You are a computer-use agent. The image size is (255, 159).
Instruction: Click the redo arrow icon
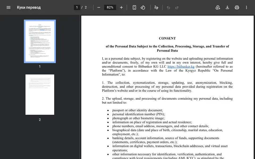click(177, 7)
